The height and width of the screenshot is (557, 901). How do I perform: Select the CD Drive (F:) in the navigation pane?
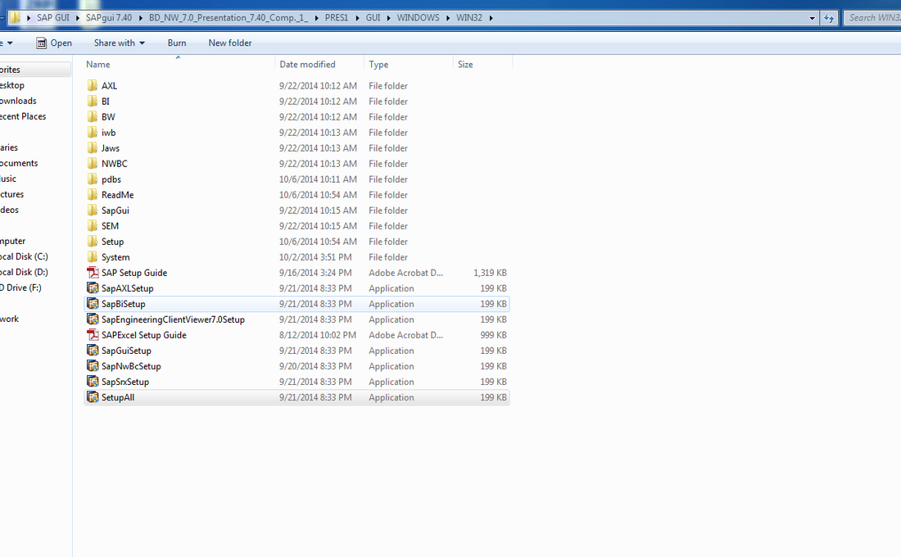pyautogui.click(x=20, y=288)
